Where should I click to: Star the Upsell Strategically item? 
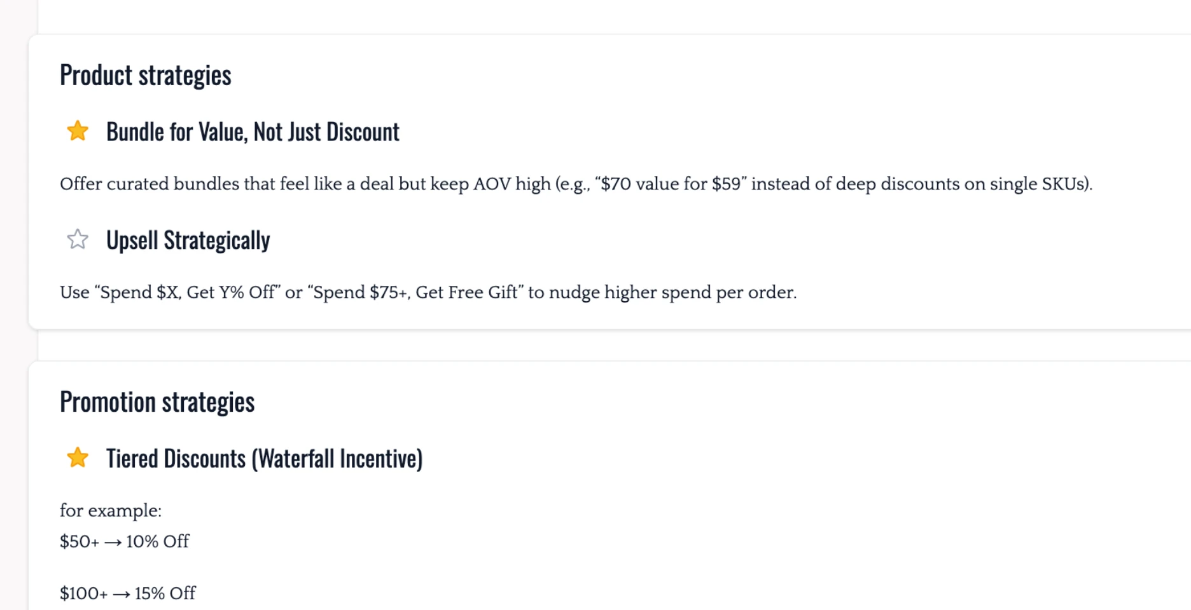(x=78, y=240)
